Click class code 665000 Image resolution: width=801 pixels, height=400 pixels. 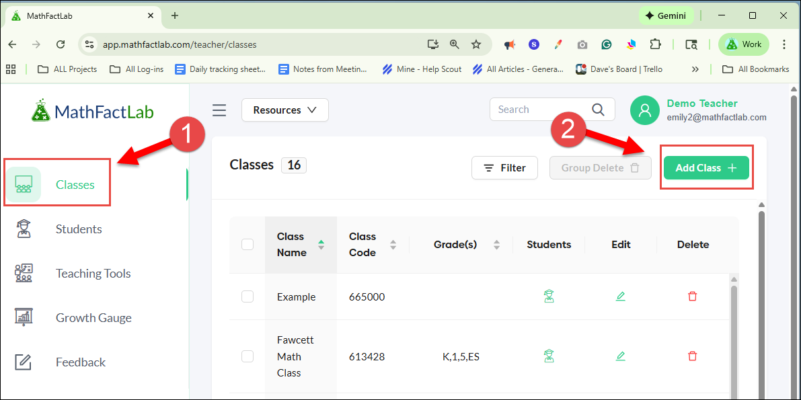click(367, 297)
